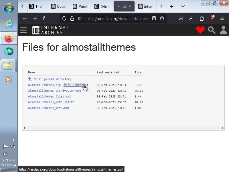Open the site permissions icon
This screenshot has width=229, height=172.
pyautogui.click(x=80, y=18)
